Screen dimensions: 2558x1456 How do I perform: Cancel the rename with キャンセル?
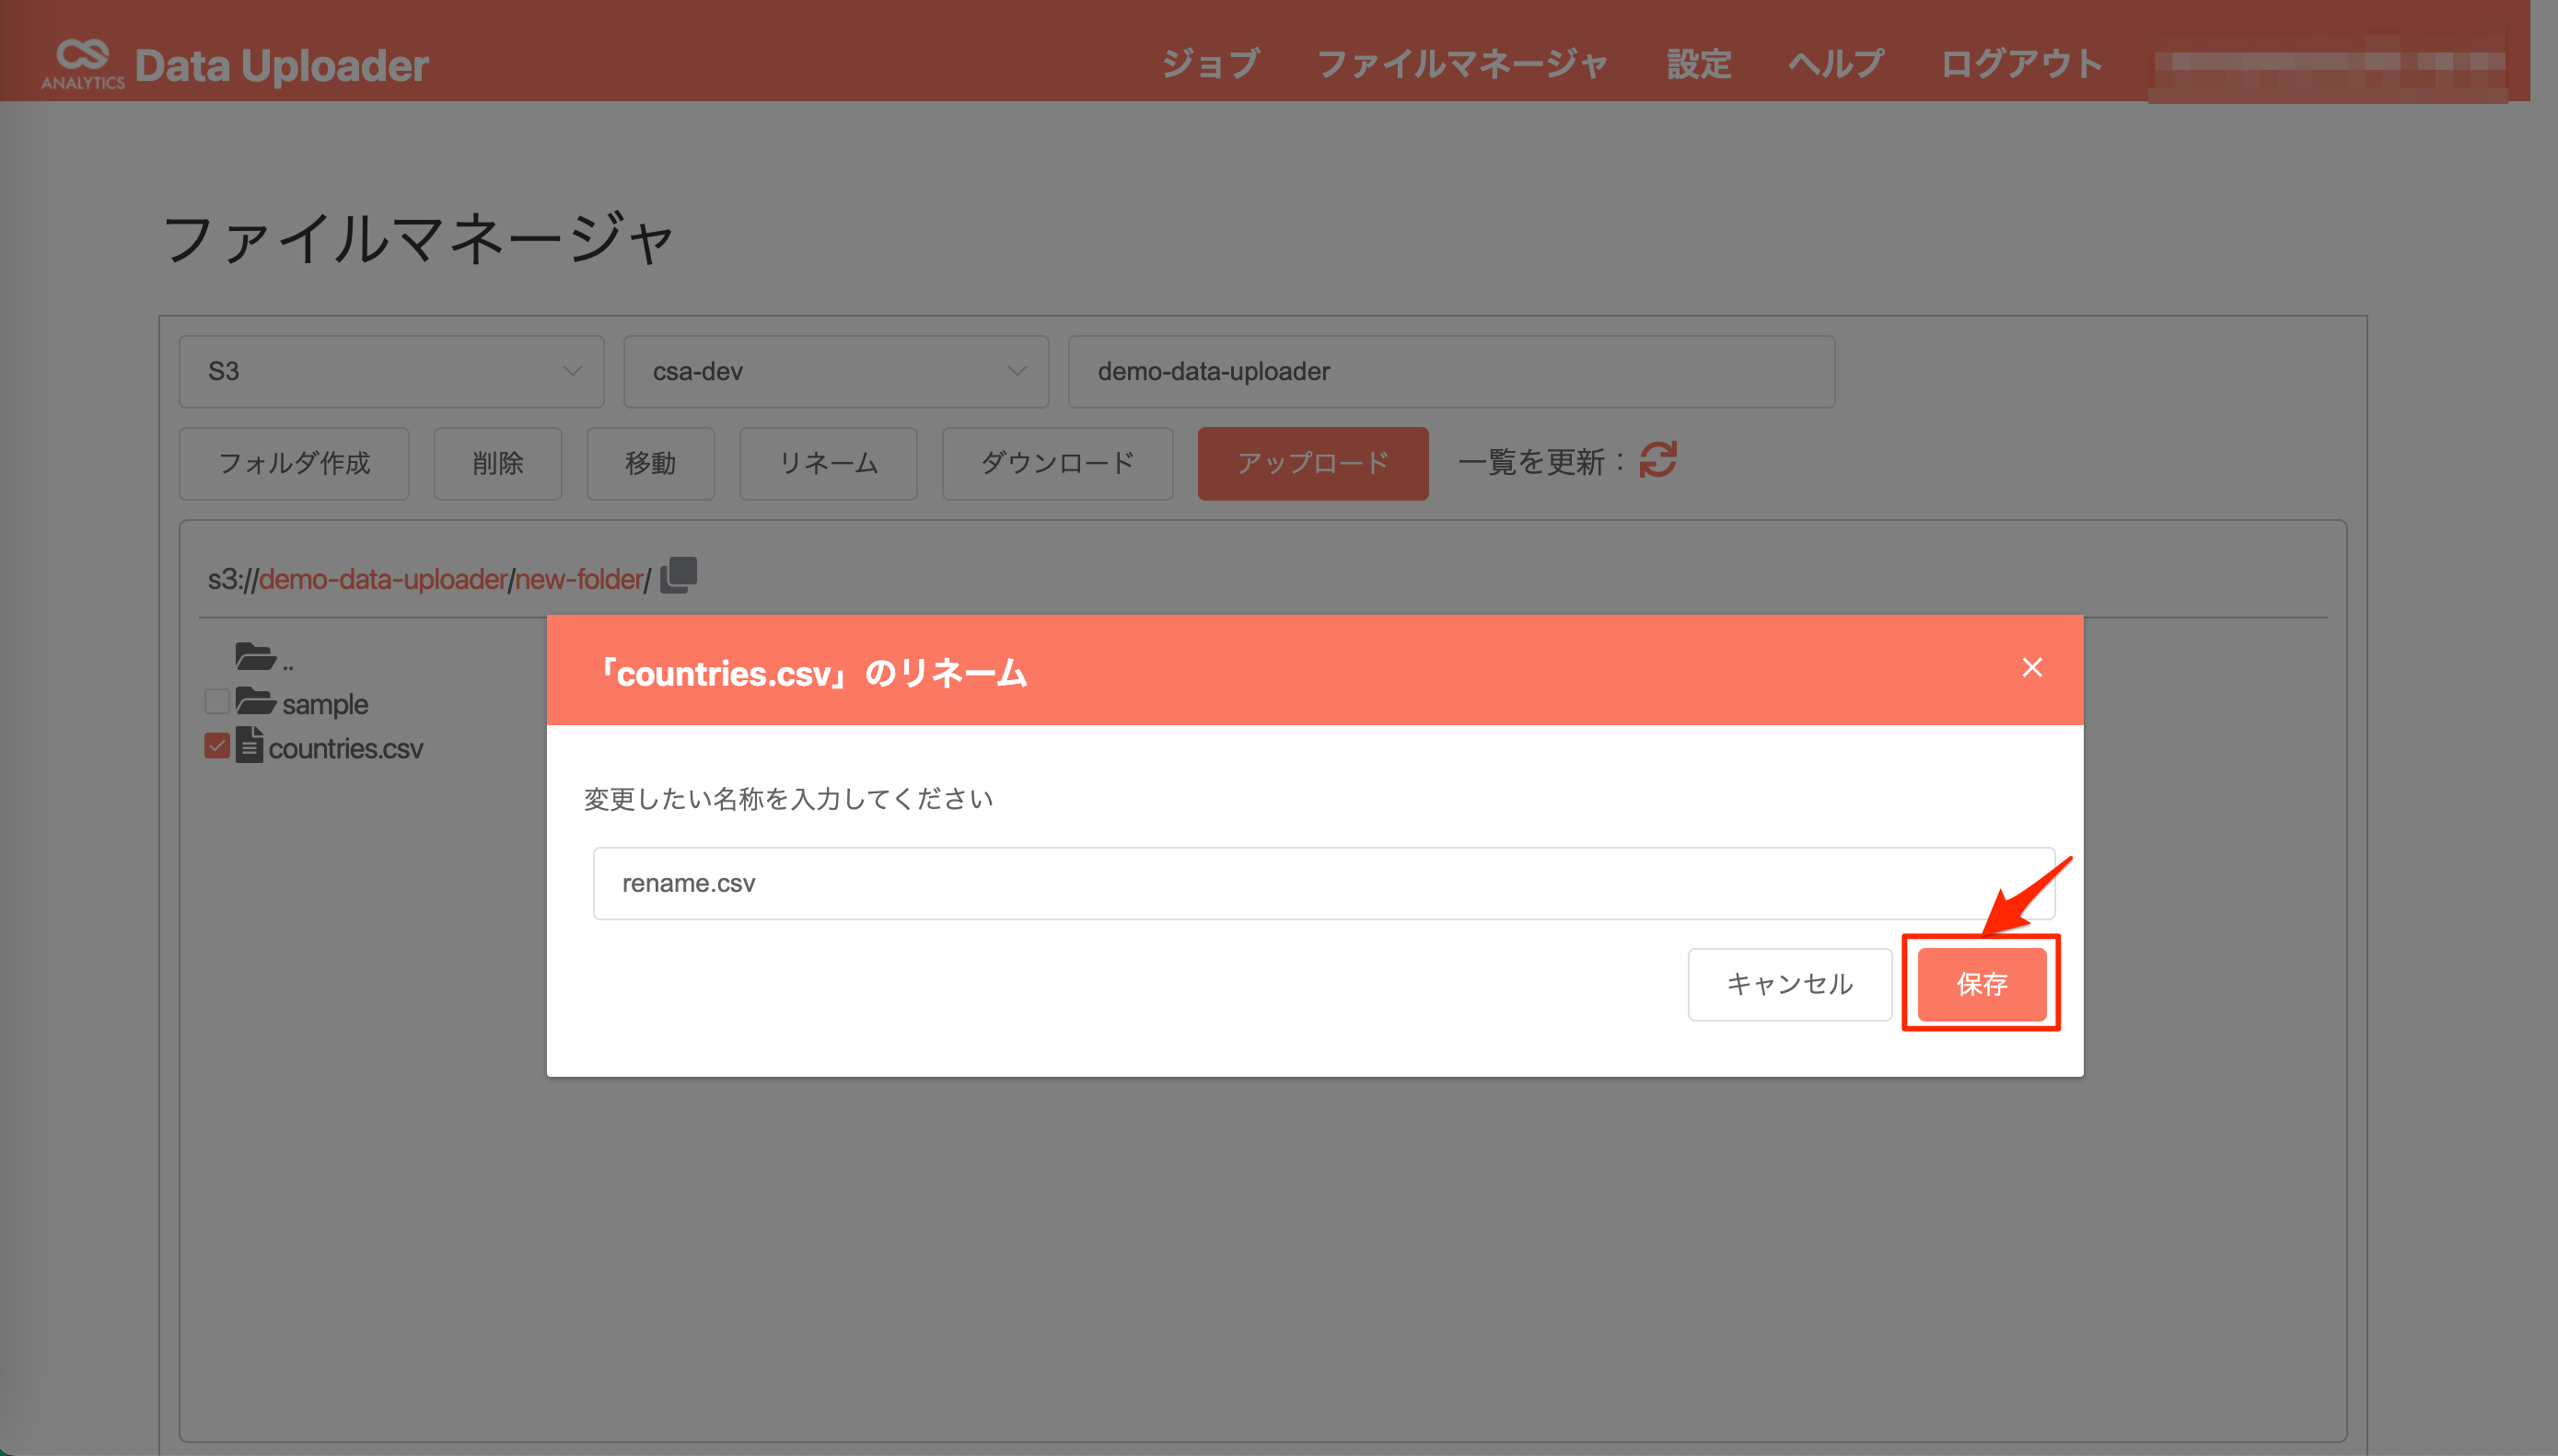[x=1790, y=984]
